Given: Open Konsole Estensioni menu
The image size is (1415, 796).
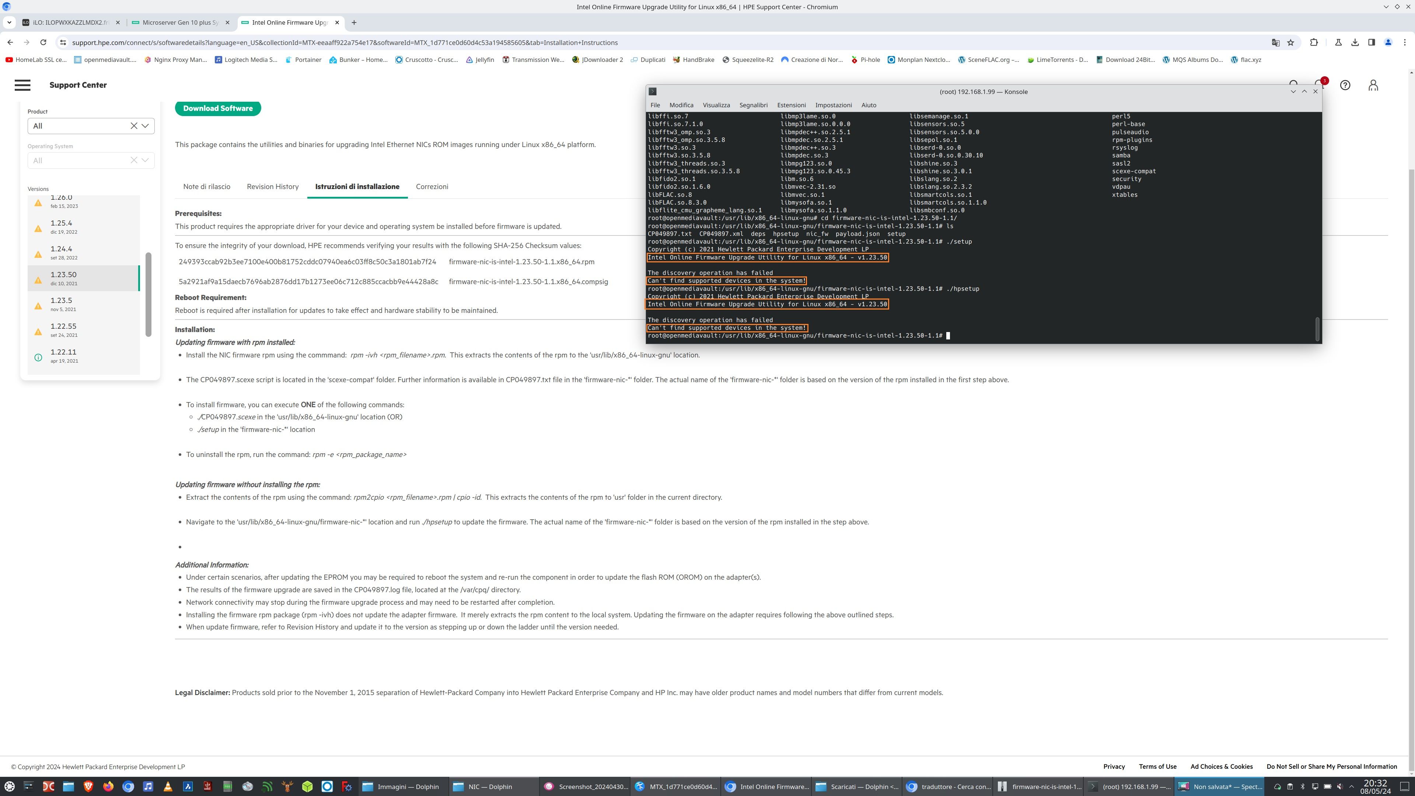Looking at the screenshot, I should point(791,105).
